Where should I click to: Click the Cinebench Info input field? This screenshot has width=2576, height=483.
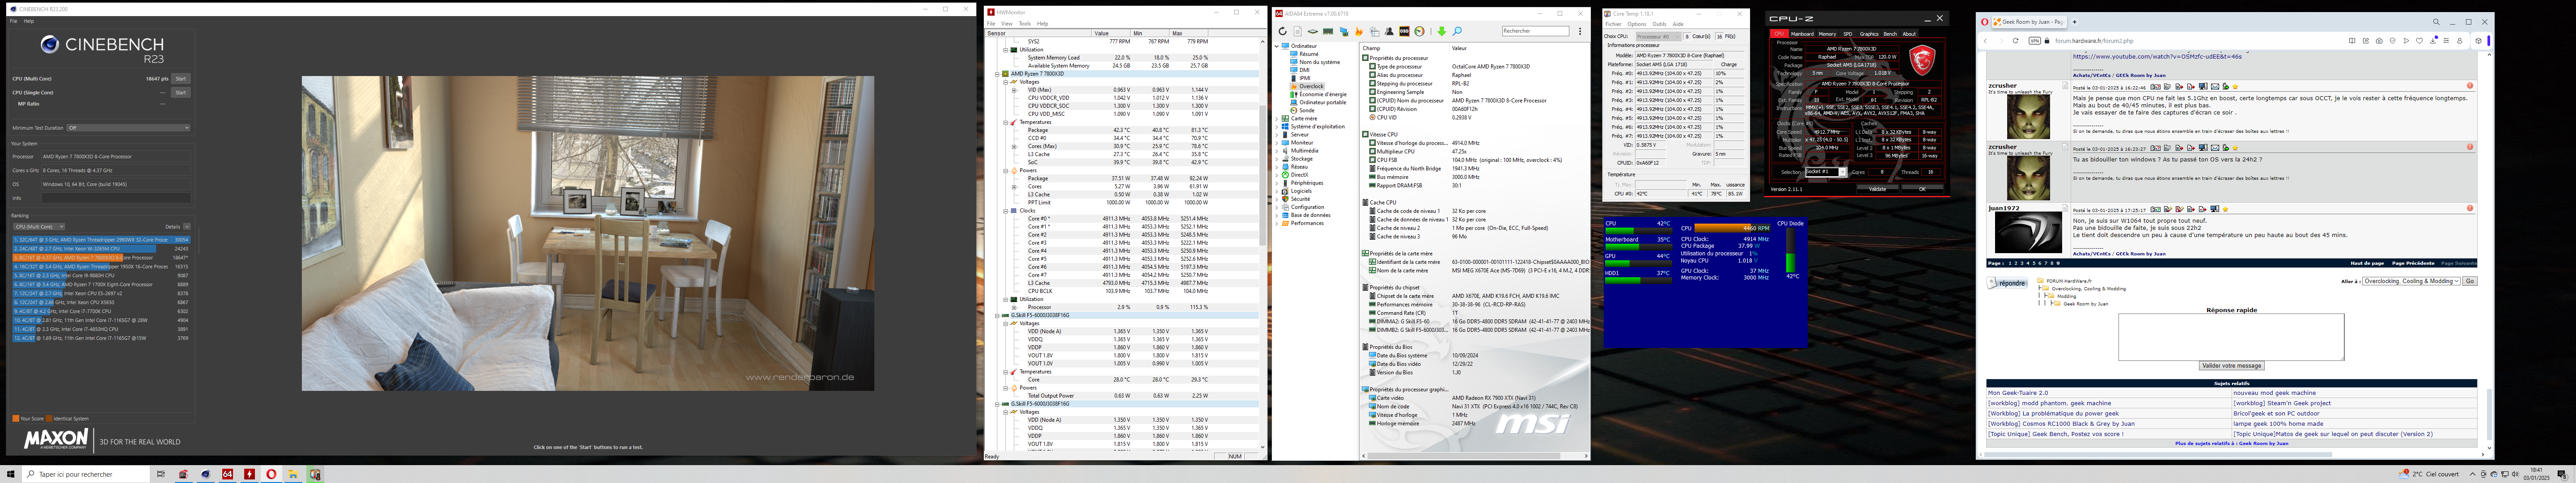pyautogui.click(x=116, y=198)
